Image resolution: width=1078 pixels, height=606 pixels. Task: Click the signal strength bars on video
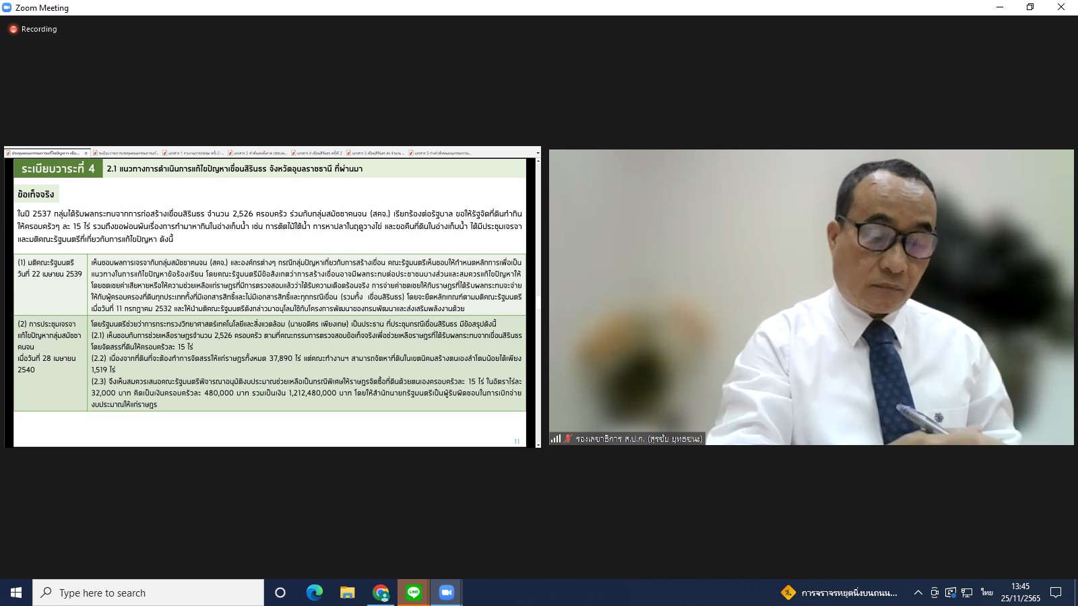pyautogui.click(x=556, y=438)
